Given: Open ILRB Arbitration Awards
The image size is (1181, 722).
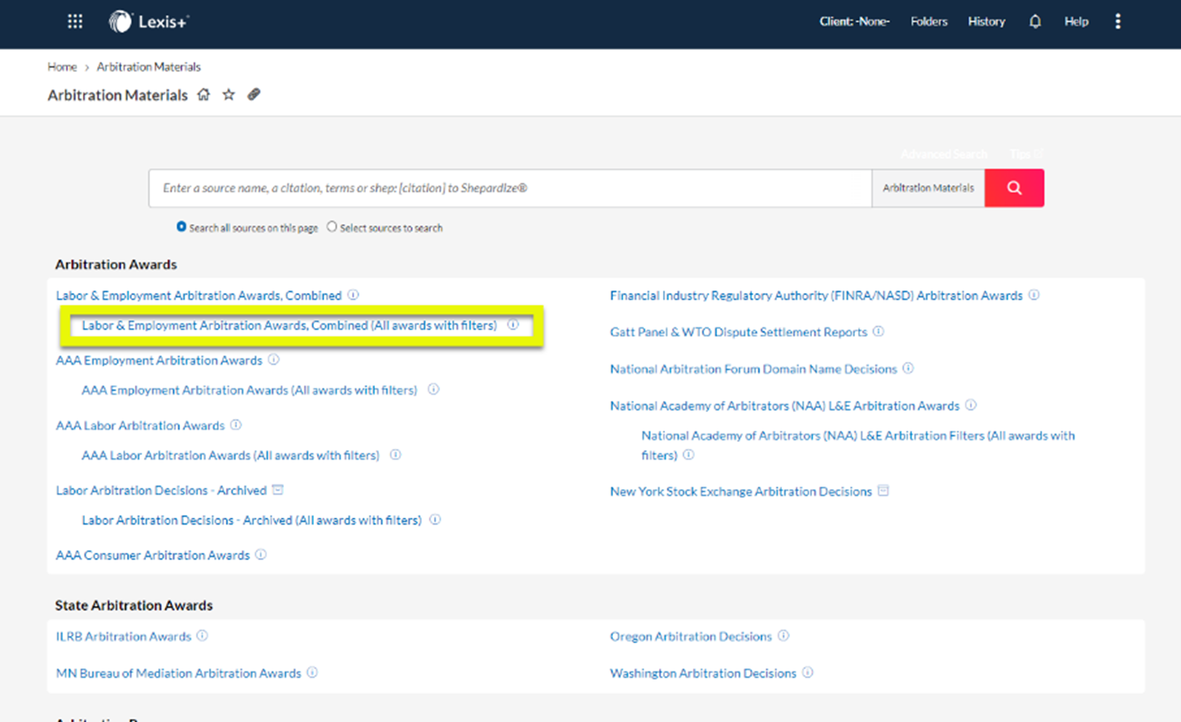Looking at the screenshot, I should tap(124, 636).
